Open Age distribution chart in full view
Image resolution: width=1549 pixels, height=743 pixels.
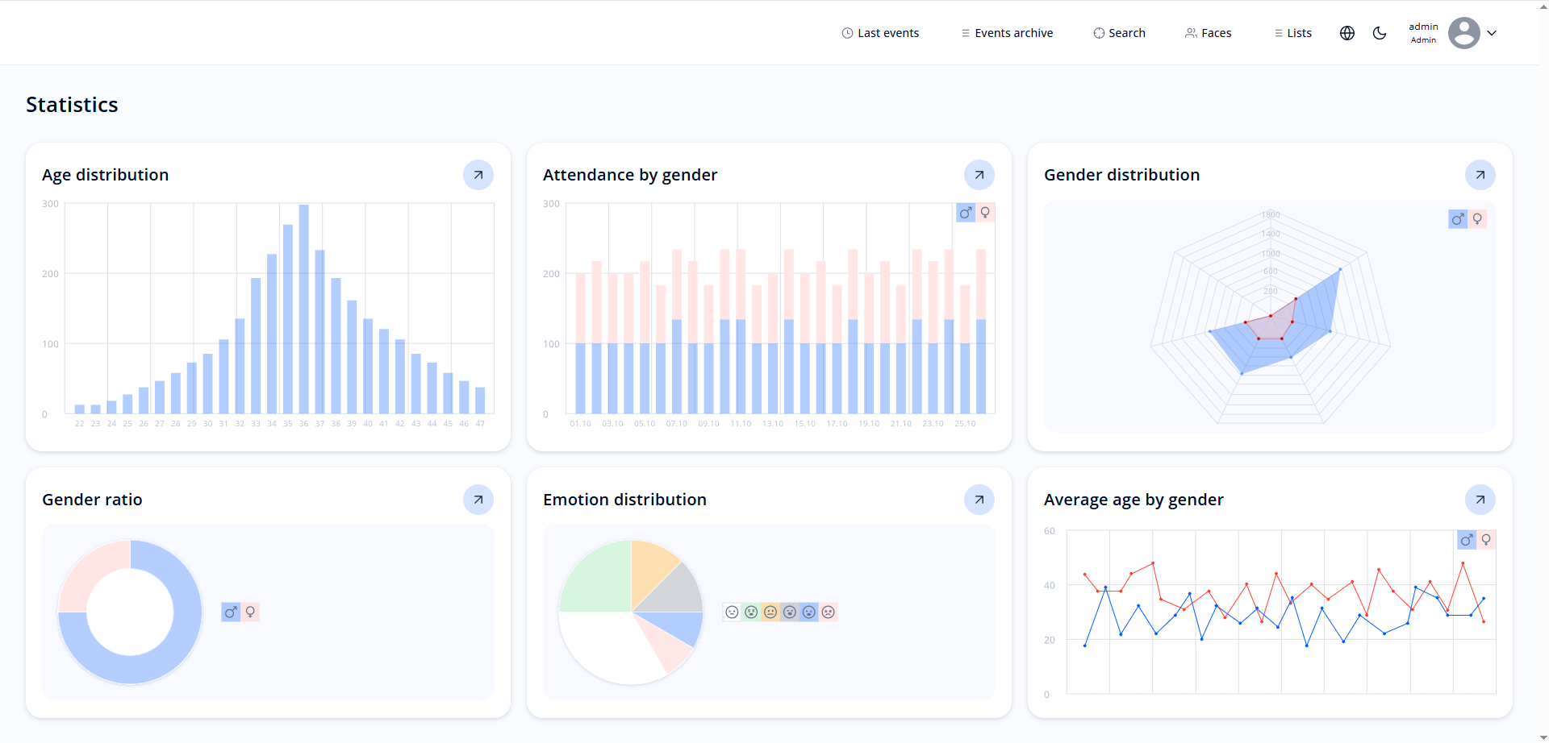(x=478, y=175)
